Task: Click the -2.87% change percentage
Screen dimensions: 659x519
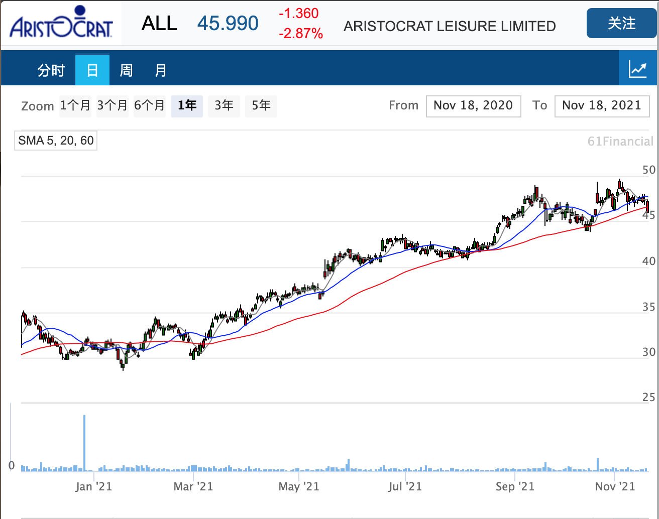Action: click(x=301, y=34)
